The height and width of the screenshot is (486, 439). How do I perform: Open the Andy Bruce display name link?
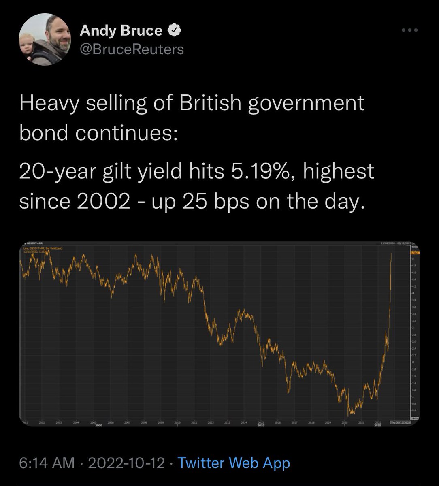(121, 30)
